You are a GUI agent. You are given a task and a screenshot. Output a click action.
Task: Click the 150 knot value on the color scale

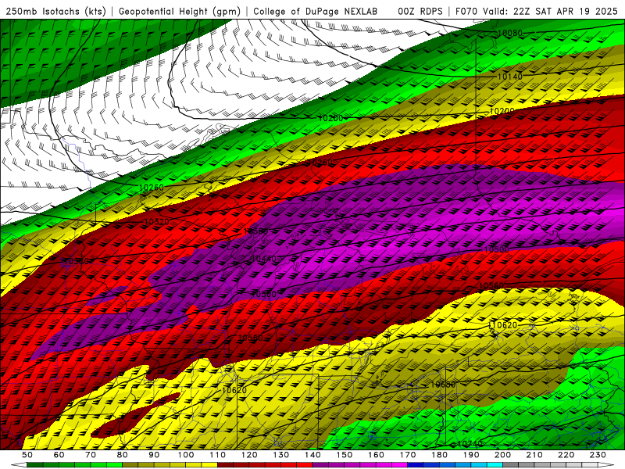(x=345, y=455)
